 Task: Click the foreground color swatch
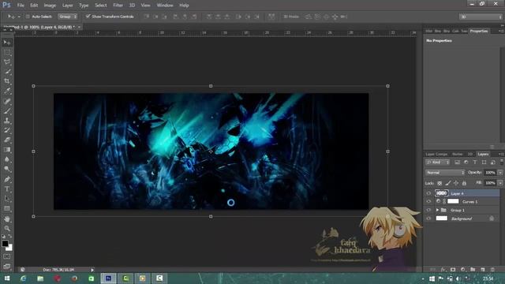click(x=5, y=244)
